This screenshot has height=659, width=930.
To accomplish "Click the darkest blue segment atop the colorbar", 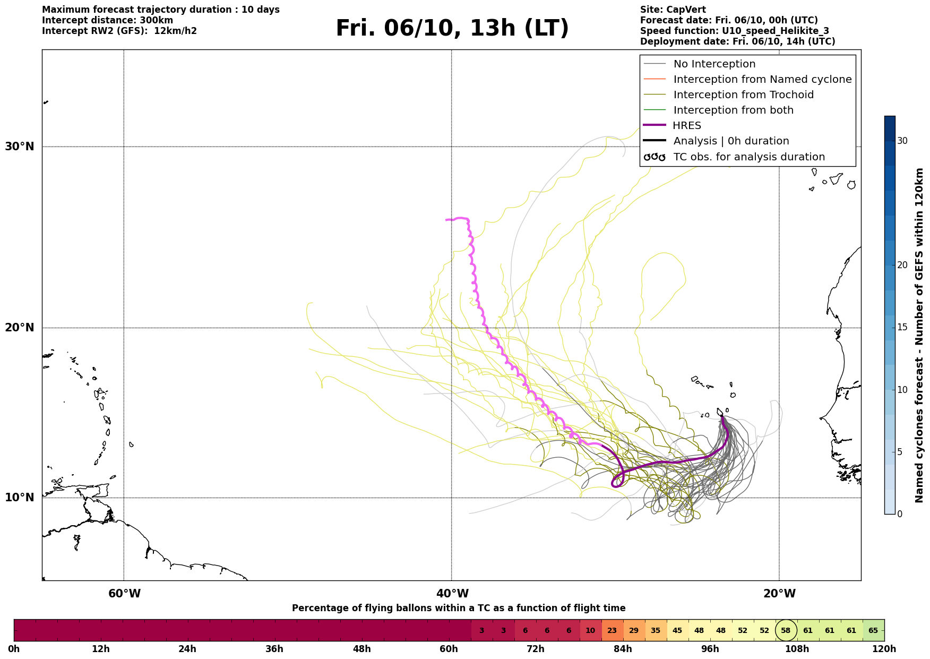I will click(x=890, y=128).
